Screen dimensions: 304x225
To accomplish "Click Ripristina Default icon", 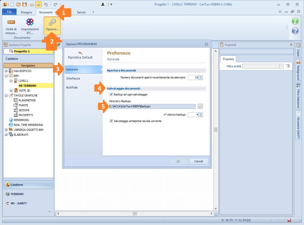I will (x=80, y=53).
